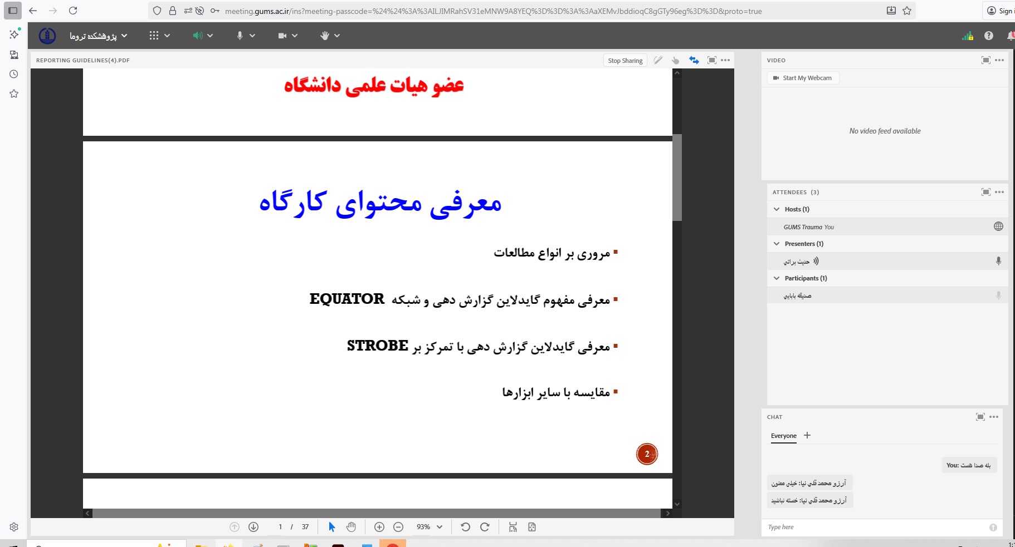The image size is (1015, 547).
Task: Select the Everyone chat tab
Action: (x=783, y=436)
